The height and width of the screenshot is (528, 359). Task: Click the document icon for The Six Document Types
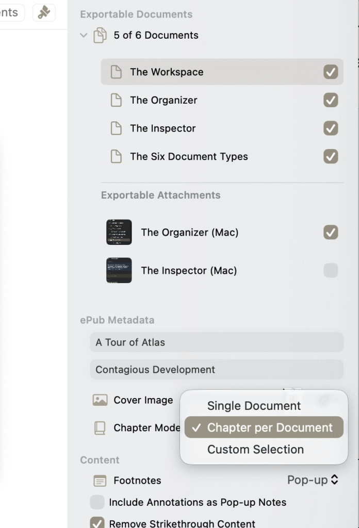[x=116, y=156]
